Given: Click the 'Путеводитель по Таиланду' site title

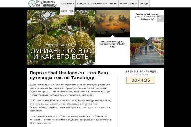Looking at the screenshot, I should 46,3.
